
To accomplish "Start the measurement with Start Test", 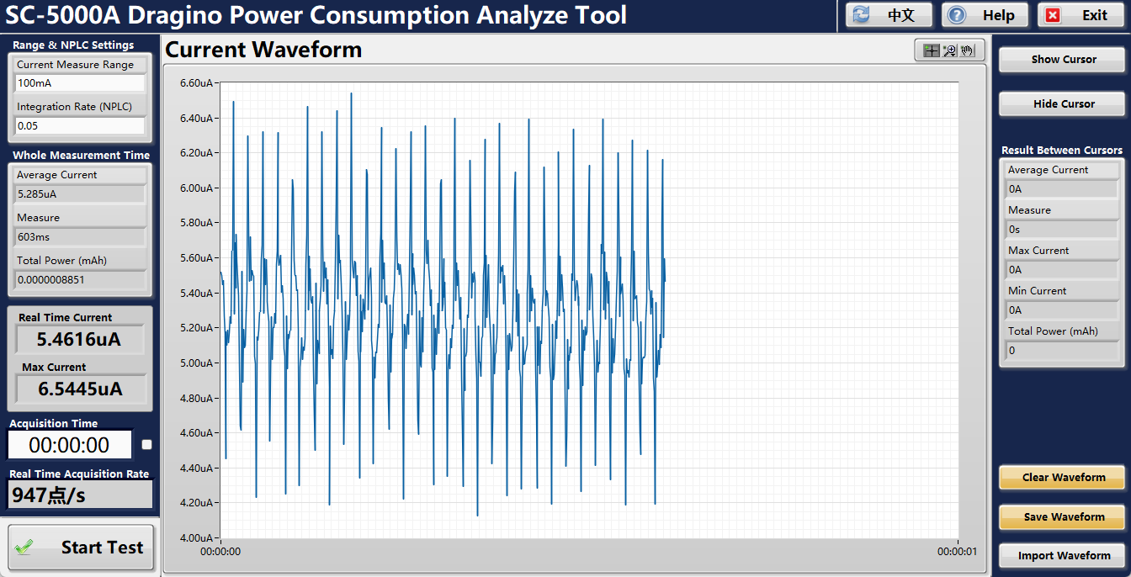I will [82, 548].
